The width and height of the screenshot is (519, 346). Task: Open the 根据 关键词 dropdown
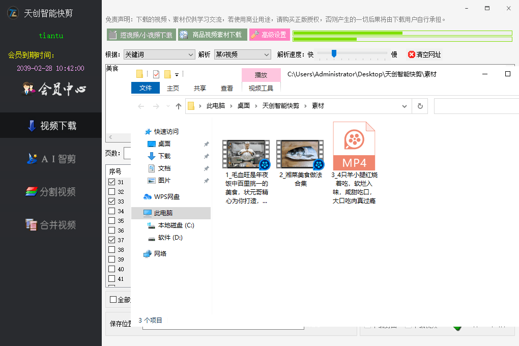159,54
